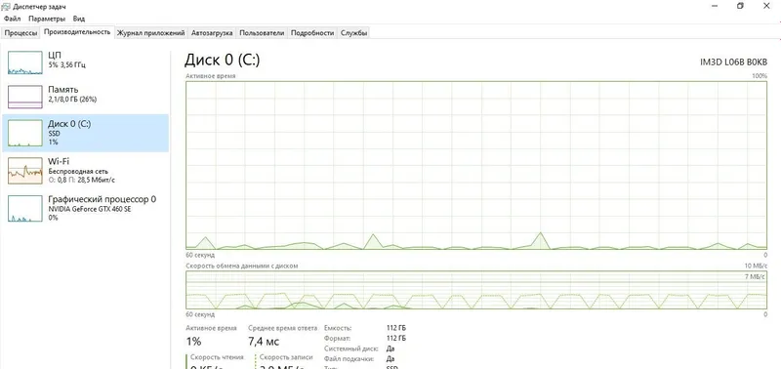The width and height of the screenshot is (781, 369).
Task: Click the 1% active time value
Action: click(x=193, y=342)
